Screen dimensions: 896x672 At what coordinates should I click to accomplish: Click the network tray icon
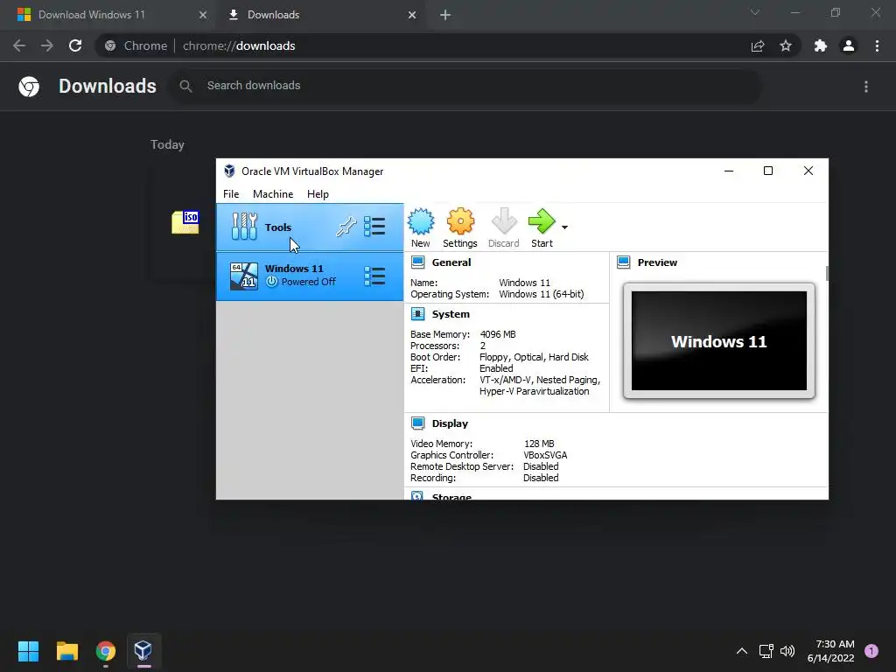tap(766, 650)
